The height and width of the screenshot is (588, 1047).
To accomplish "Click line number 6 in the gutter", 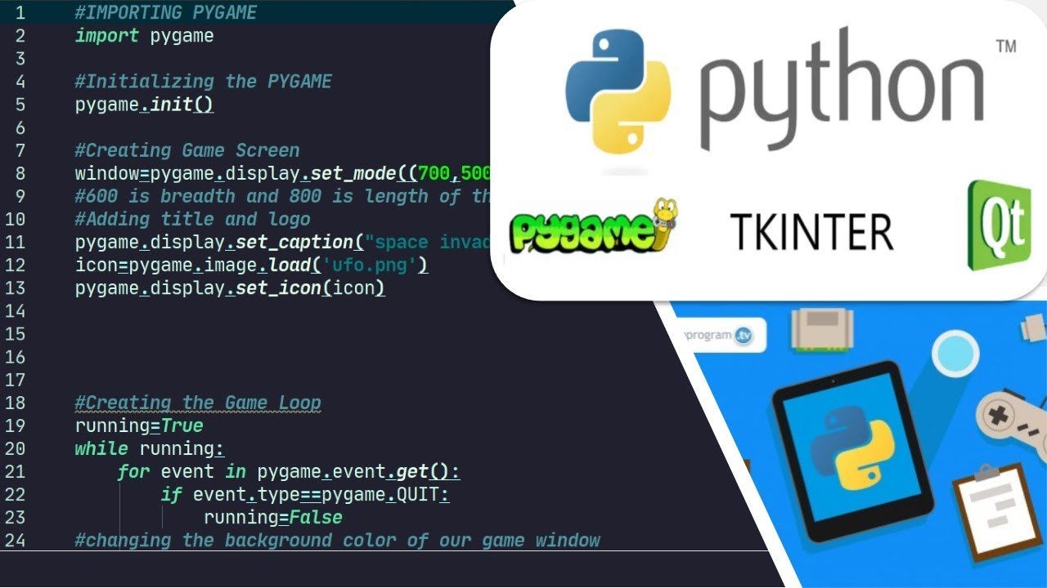I will pos(20,127).
